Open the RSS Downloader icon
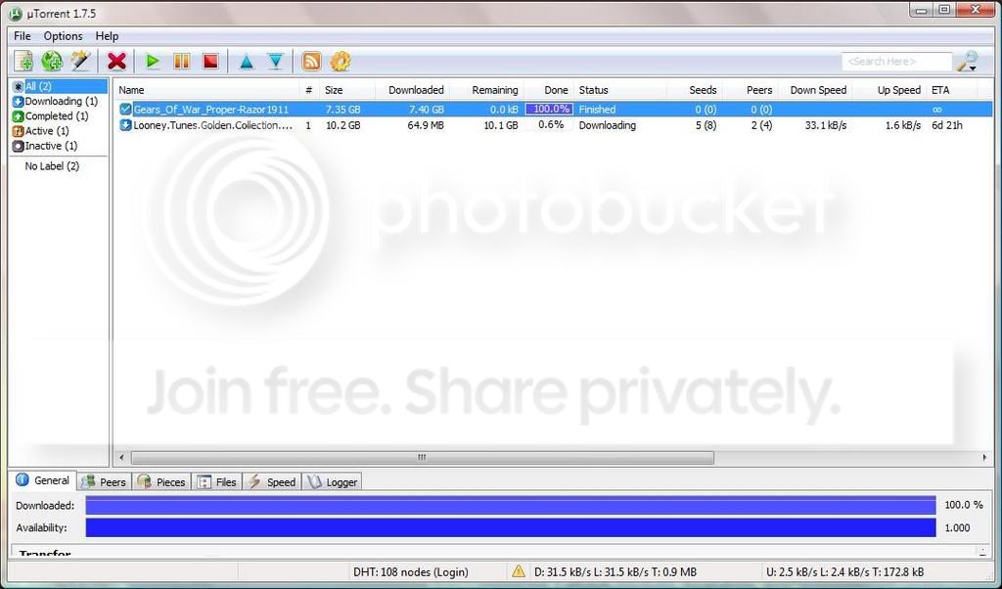The width and height of the screenshot is (1002, 589). pyautogui.click(x=311, y=62)
